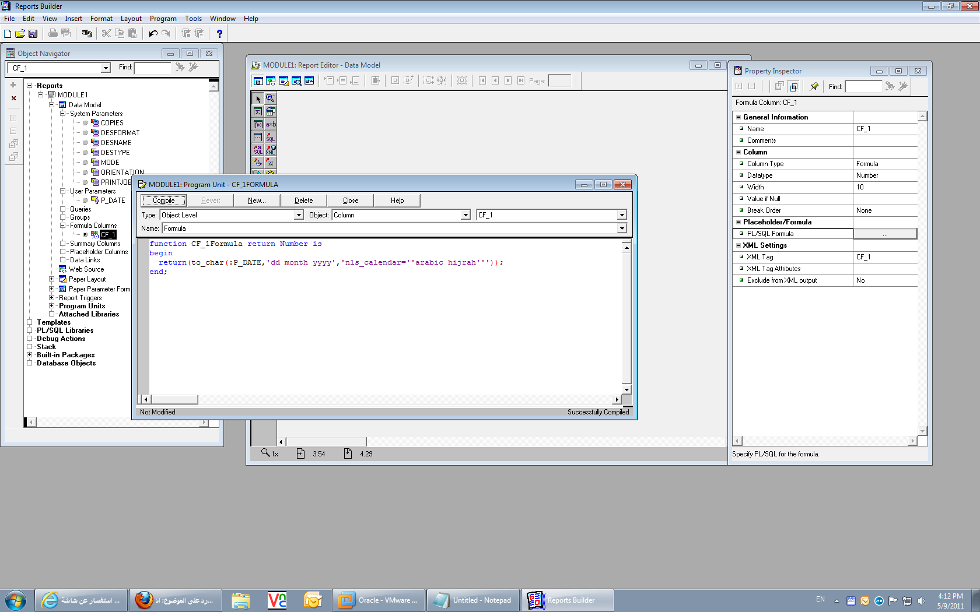
Task: Click the red X delete icon in Navigator
Action: click(x=13, y=99)
